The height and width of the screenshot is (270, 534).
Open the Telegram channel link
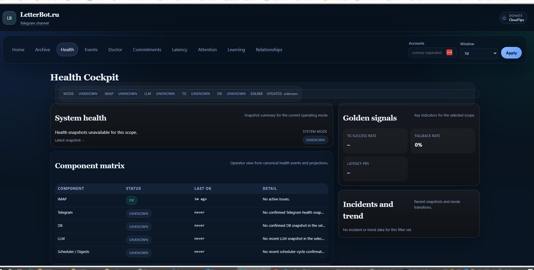point(34,23)
